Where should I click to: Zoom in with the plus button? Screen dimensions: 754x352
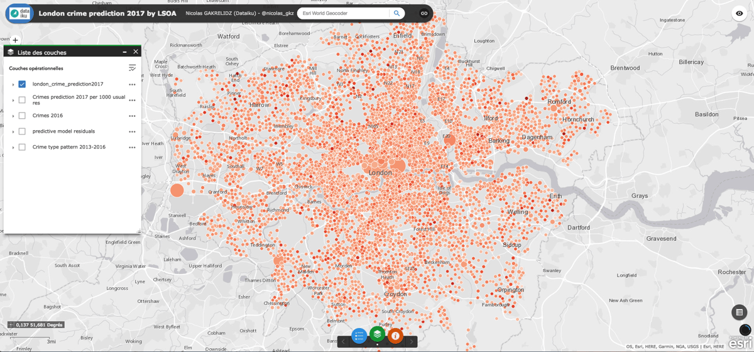tap(16, 40)
